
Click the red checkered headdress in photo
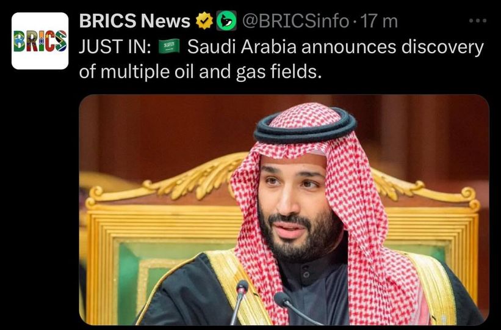click(x=366, y=244)
